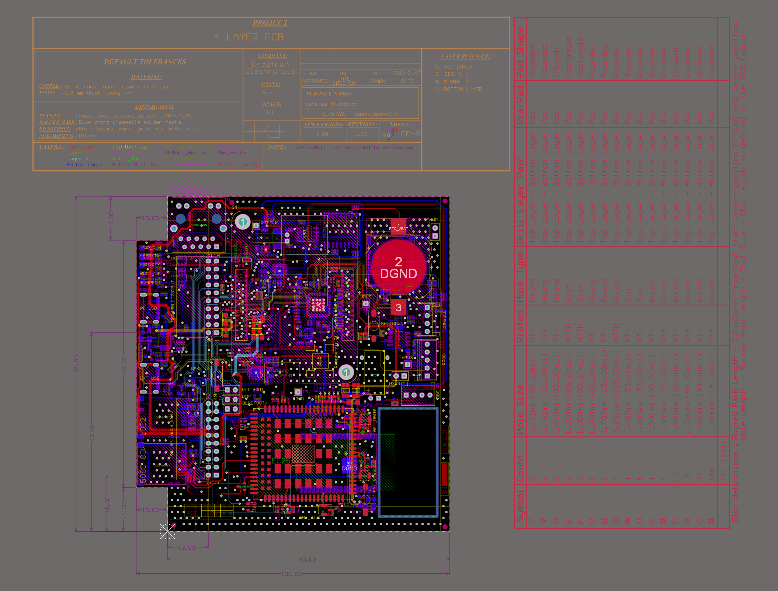
Task: Click the Top Layer legend entry
Action: [80, 147]
